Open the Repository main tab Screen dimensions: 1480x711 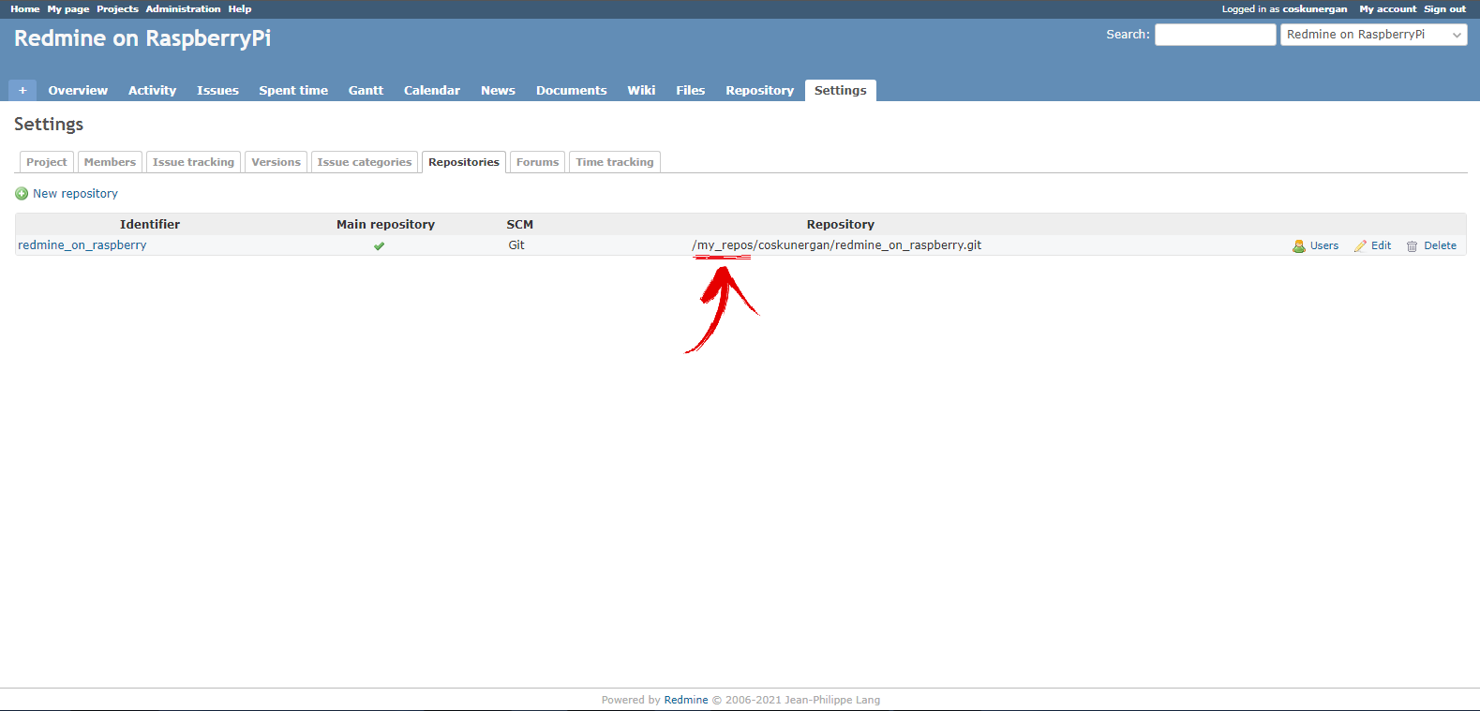point(759,91)
